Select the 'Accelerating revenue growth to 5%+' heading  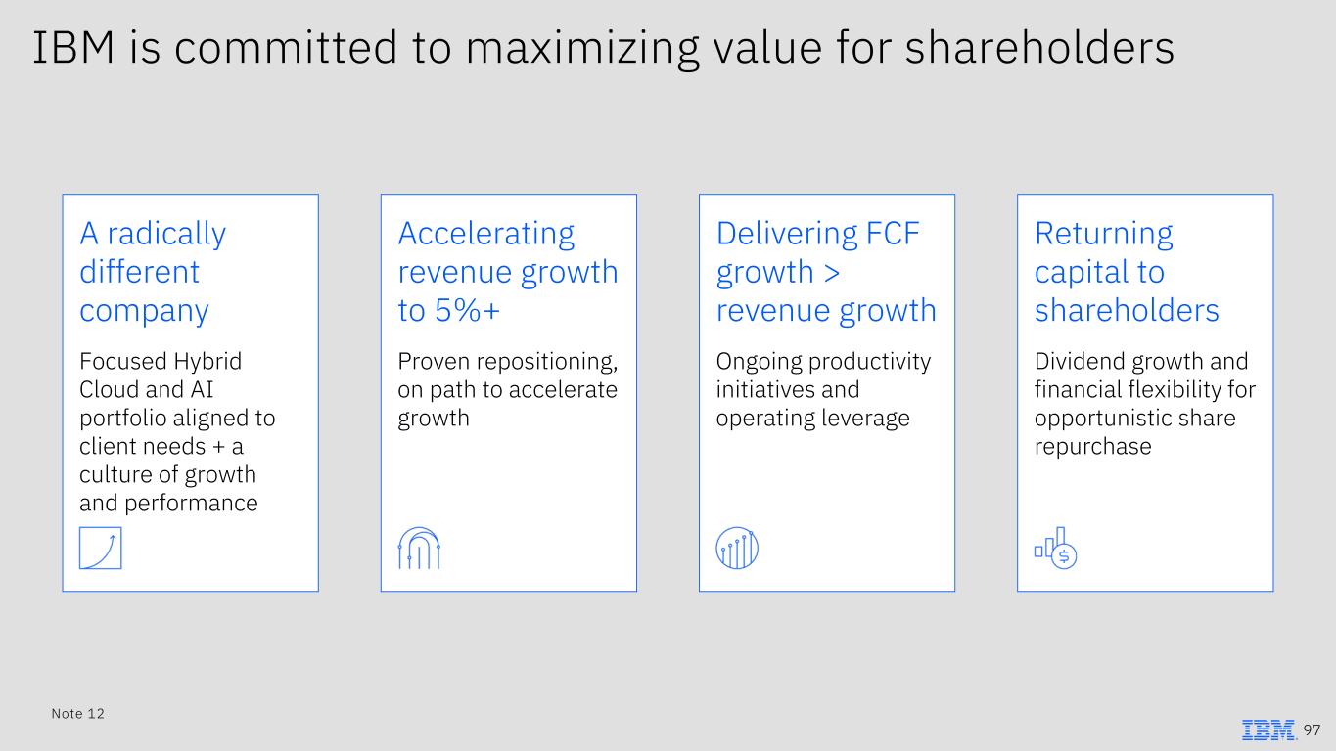pyautogui.click(x=507, y=272)
